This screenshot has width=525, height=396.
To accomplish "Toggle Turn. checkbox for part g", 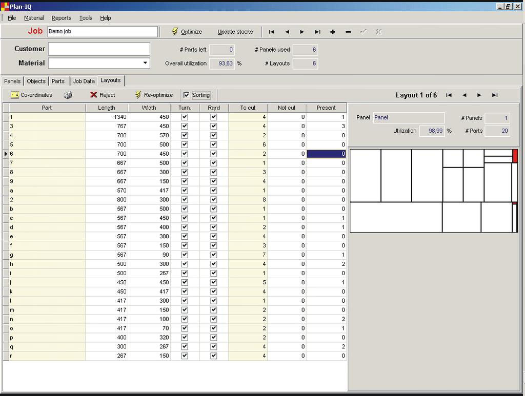I will click(185, 255).
